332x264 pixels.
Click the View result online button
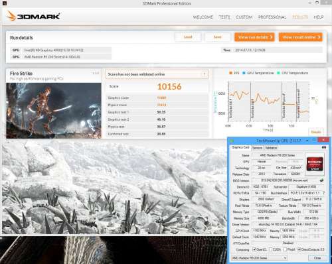point(301,37)
